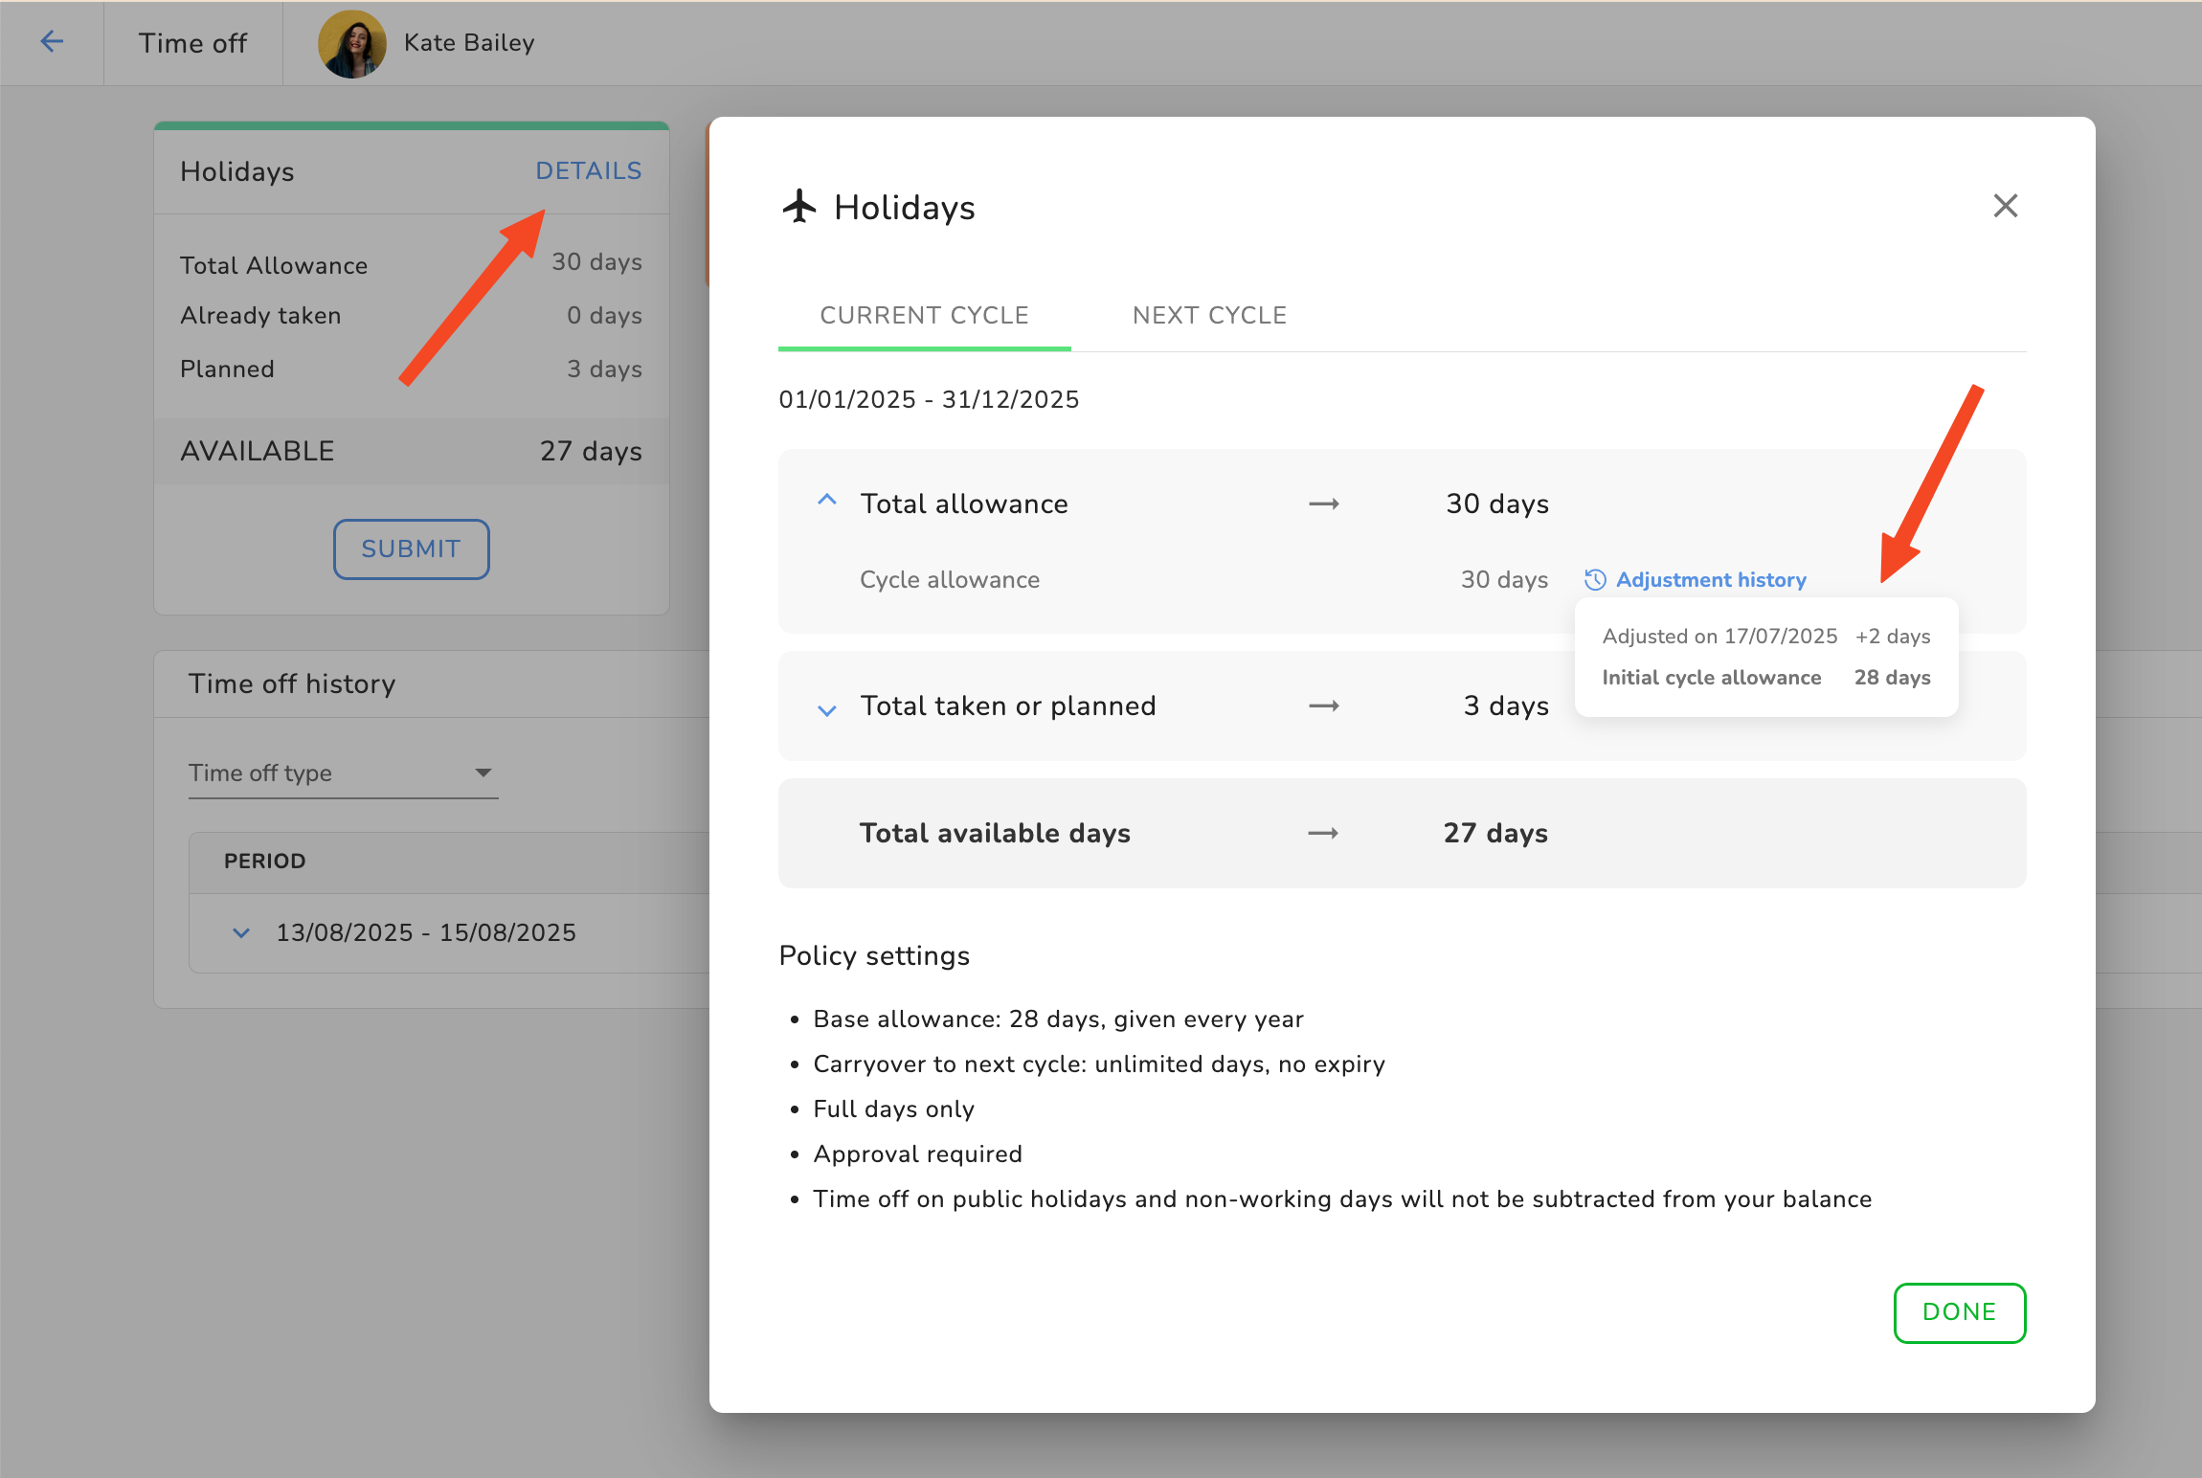Click the back arrow icon

tap(52, 42)
